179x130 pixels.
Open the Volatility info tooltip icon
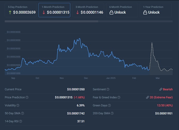click(18, 105)
